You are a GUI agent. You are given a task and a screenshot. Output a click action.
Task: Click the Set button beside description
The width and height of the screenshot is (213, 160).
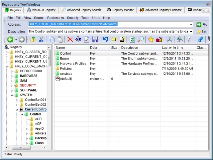(201, 32)
